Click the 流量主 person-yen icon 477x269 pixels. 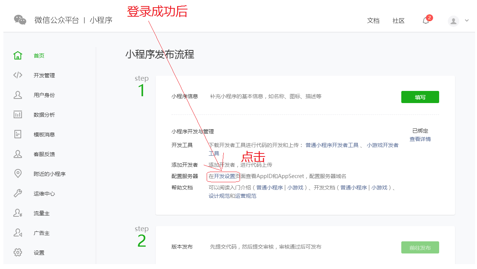click(x=18, y=213)
